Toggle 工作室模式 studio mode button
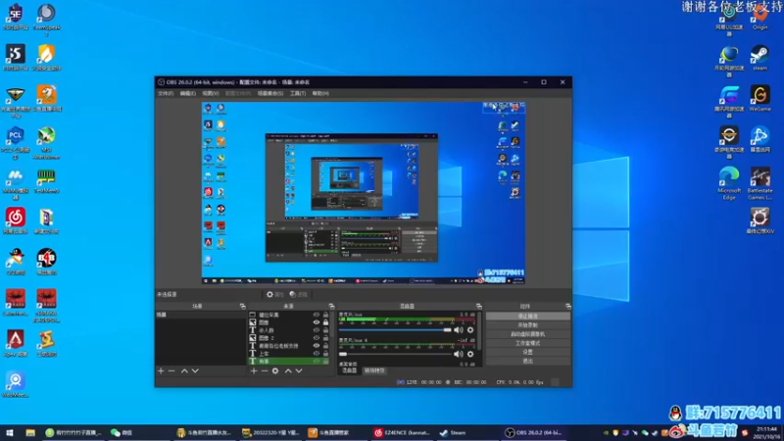Screen dimensions: 784x441 527,343
